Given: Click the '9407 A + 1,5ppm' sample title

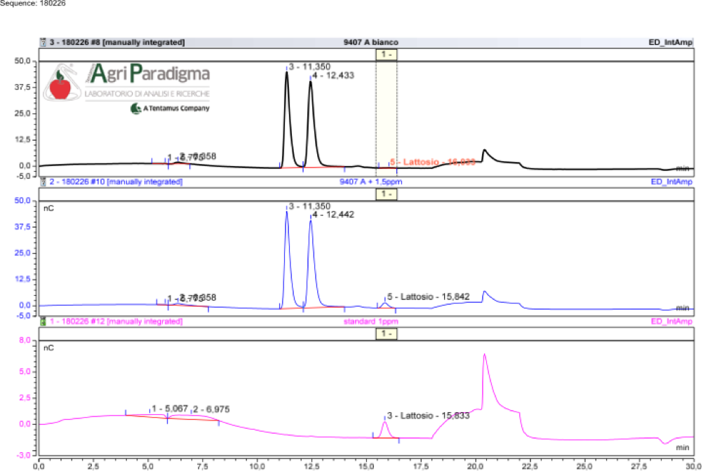Looking at the screenshot, I should click(370, 182).
